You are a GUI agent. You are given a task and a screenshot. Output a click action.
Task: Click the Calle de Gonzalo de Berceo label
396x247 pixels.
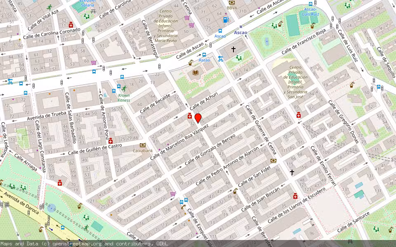click(210, 150)
